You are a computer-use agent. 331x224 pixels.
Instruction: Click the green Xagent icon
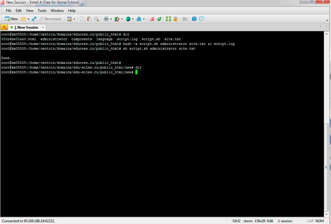coord(159,19)
